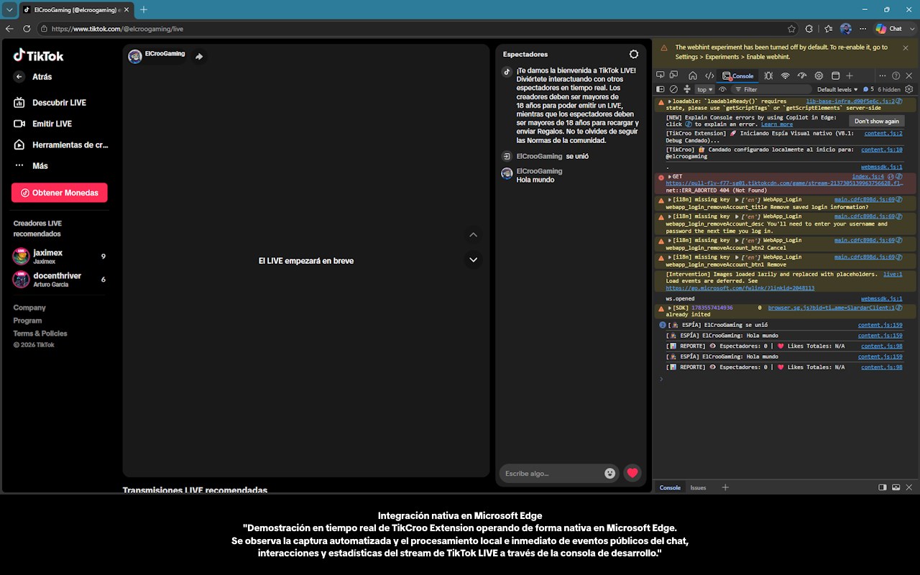Go back using the Atrás button
920x575 pixels.
pos(33,77)
